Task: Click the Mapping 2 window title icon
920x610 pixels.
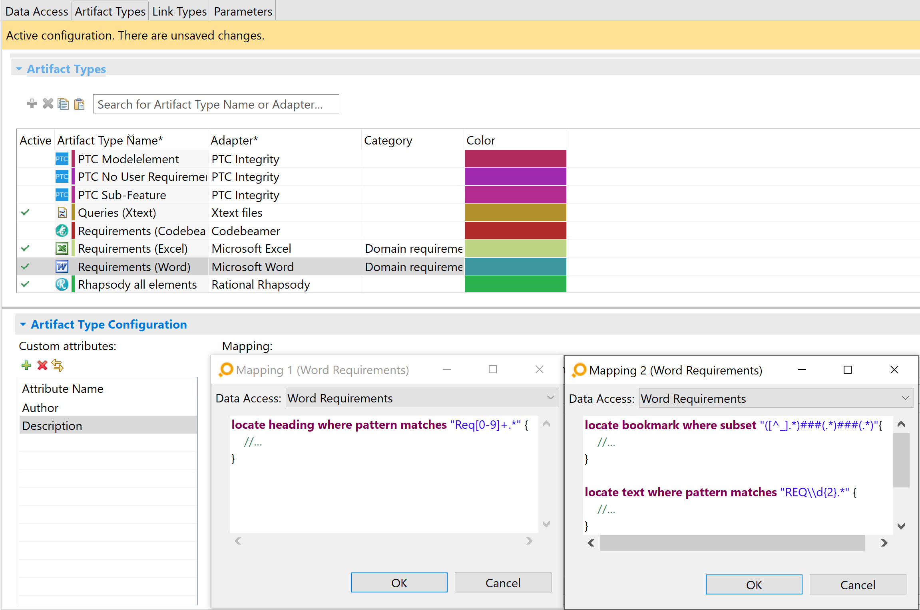Action: 579,370
